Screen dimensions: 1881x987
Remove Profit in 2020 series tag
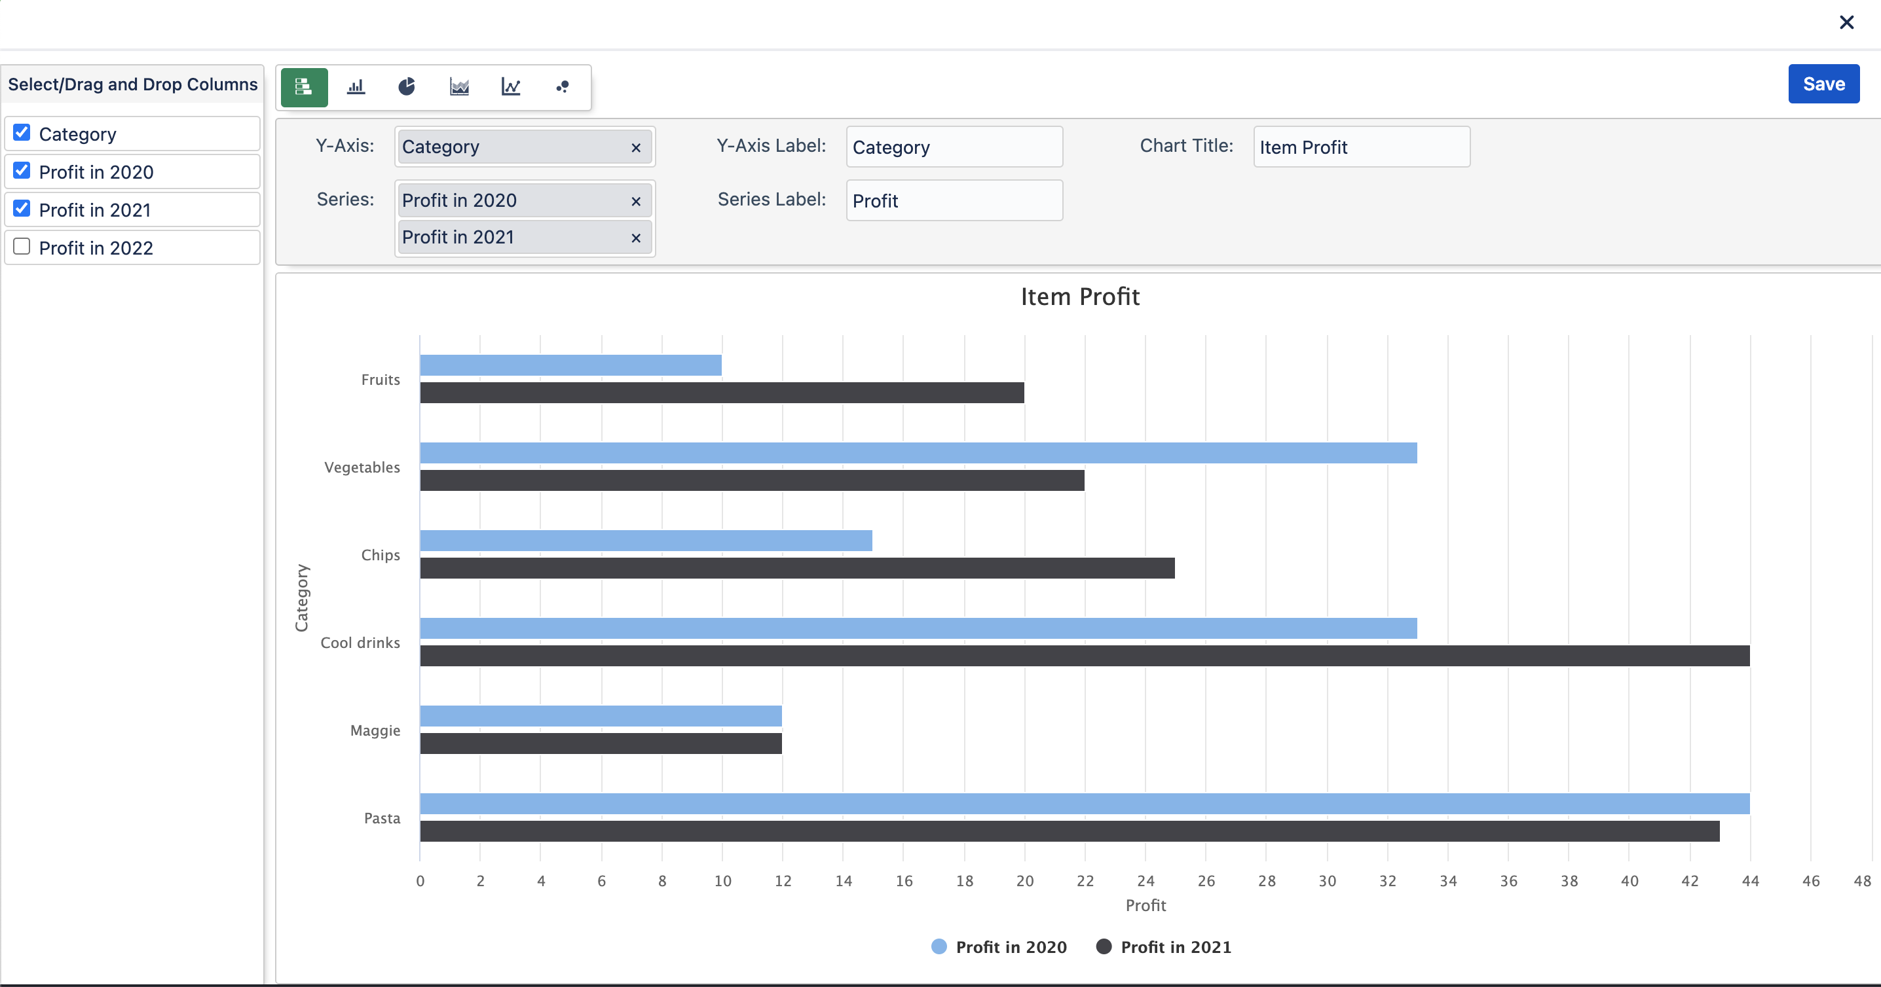click(635, 202)
